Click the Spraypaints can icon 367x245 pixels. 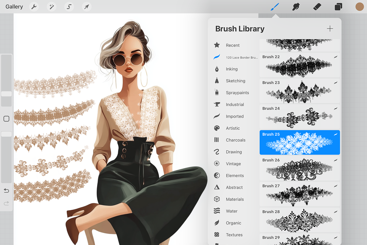coord(217,92)
